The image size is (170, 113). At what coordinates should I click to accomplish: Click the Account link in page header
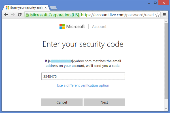(x=99, y=26)
